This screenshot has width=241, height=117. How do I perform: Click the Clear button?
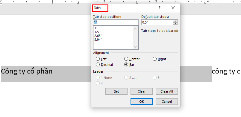point(142,91)
